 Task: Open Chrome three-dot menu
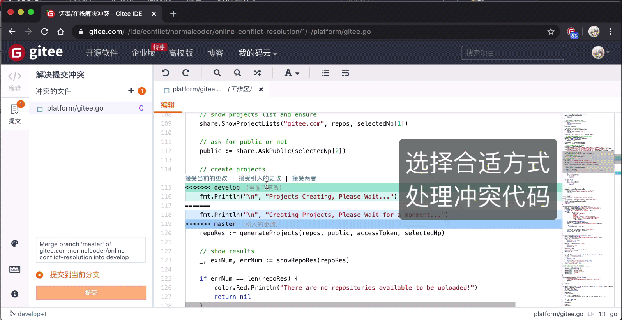coord(610,32)
